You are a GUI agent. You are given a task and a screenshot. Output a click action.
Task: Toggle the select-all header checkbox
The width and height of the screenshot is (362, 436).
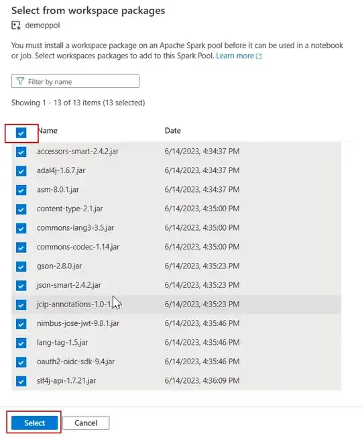[21, 133]
